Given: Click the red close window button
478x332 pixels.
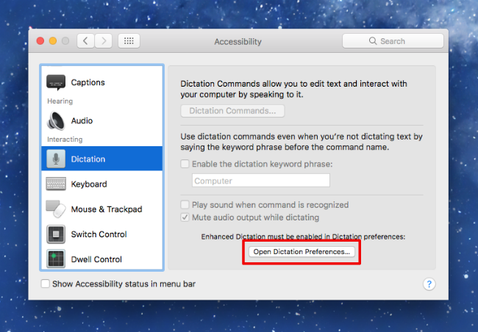Looking at the screenshot, I should (x=40, y=41).
